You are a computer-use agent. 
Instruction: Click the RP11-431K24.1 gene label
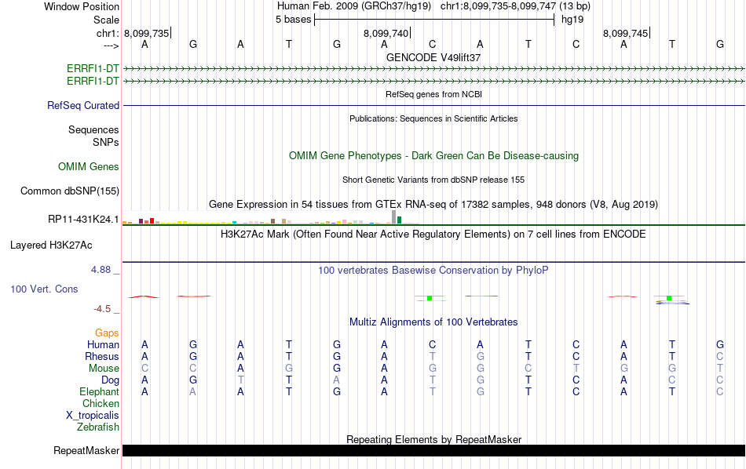83,219
